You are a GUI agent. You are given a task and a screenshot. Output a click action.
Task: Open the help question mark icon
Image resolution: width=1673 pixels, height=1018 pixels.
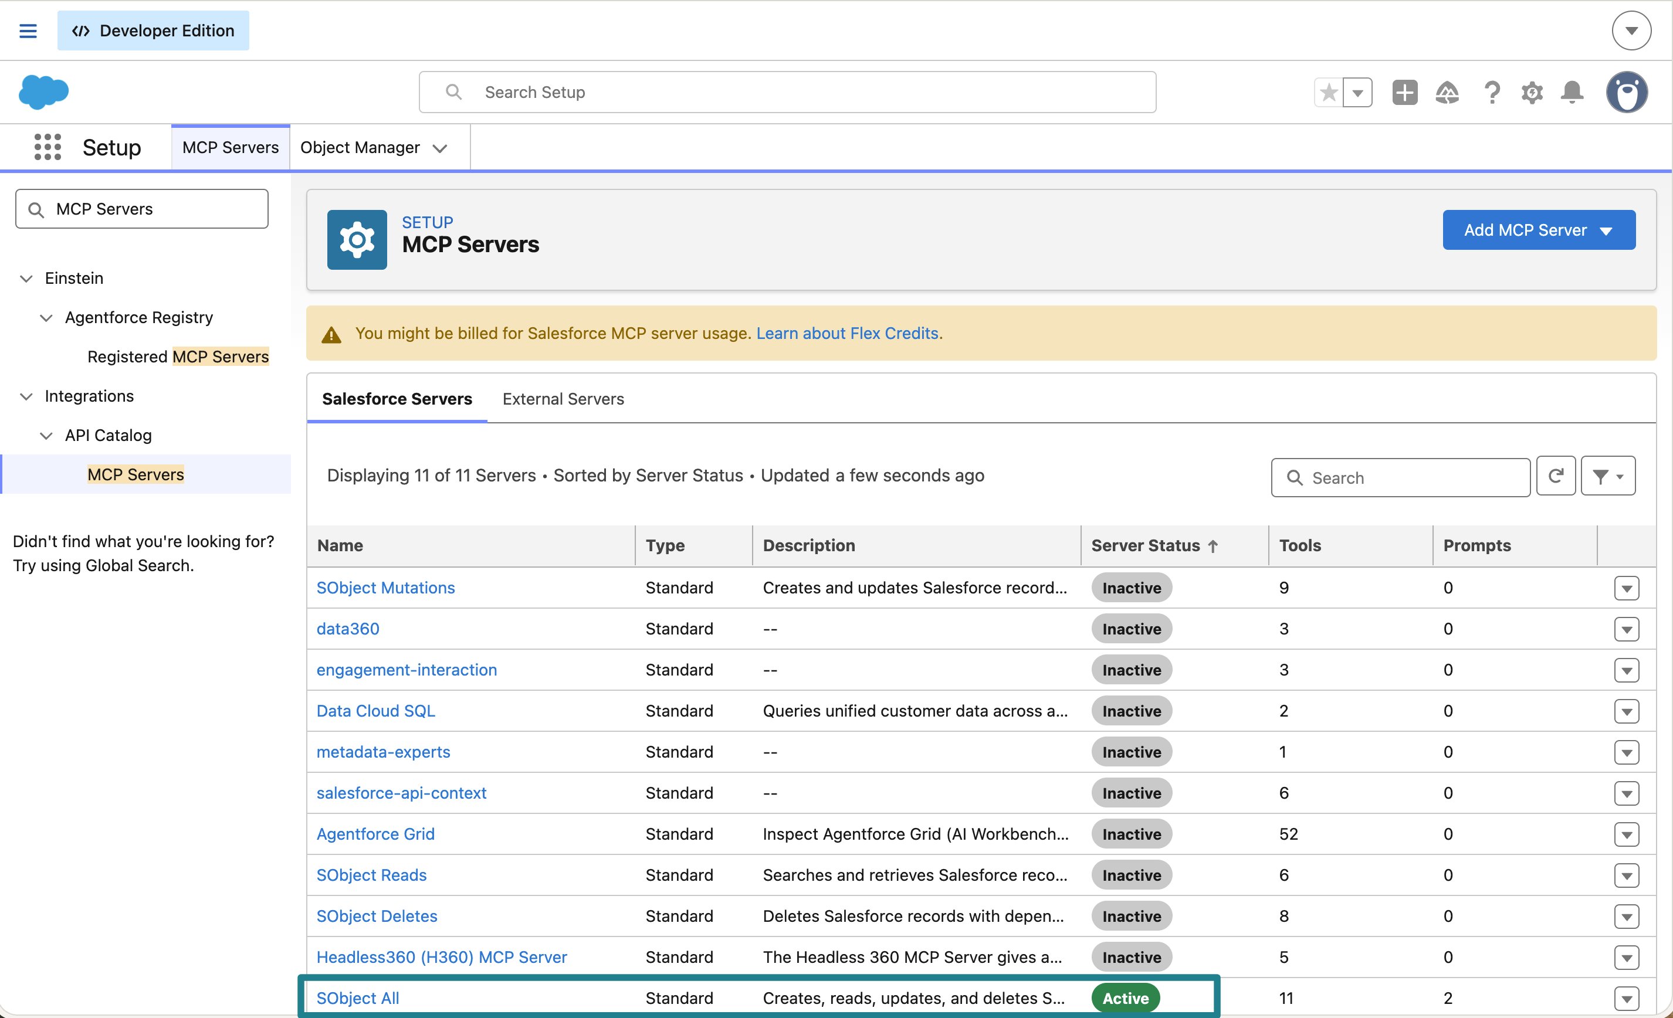click(x=1492, y=92)
